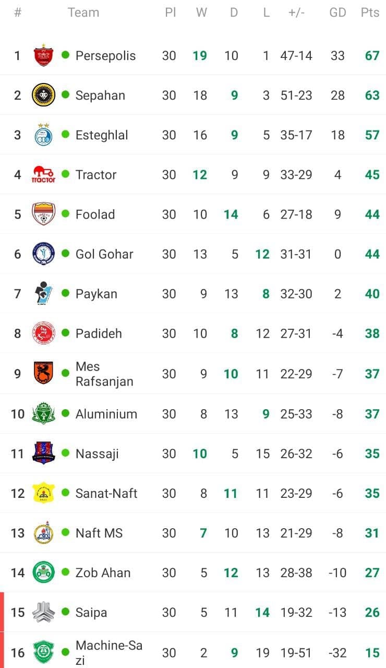This screenshot has height=668, width=386.
Task: Tap the green dot beside Padideh
Action: coord(65,333)
